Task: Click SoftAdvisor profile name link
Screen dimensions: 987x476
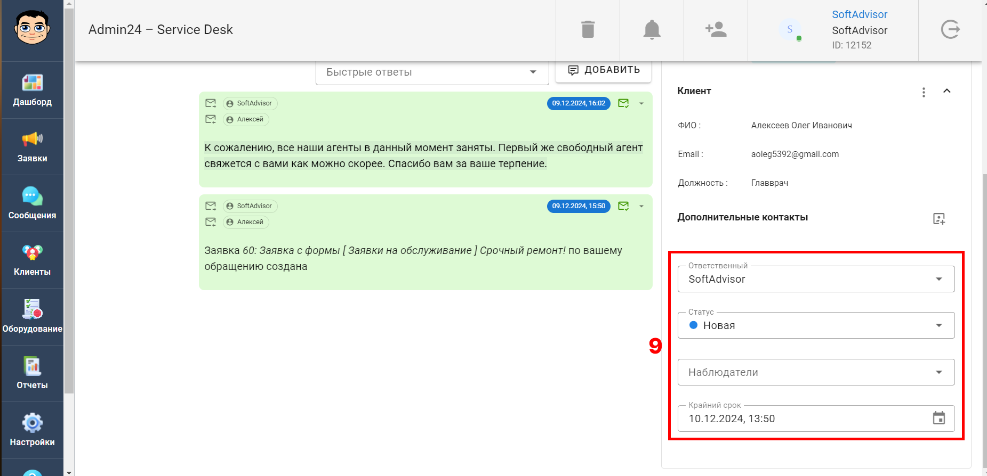Action: point(859,15)
